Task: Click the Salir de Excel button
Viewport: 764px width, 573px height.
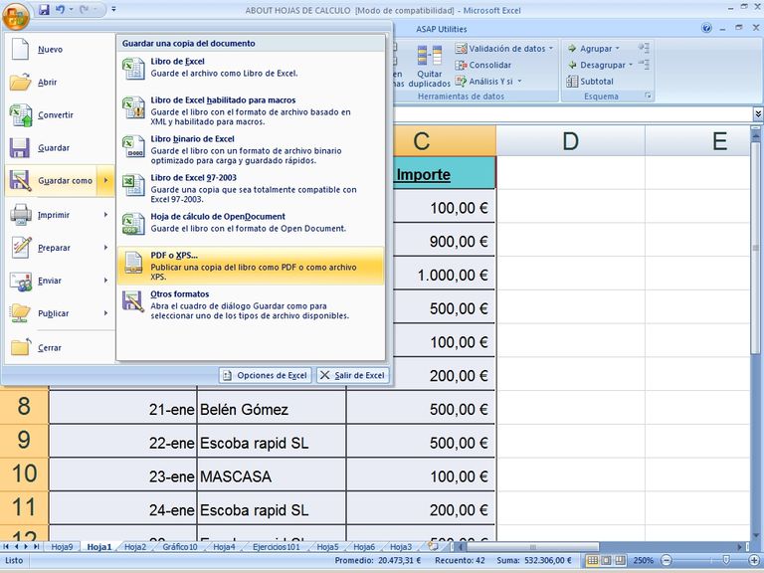Action: coord(352,375)
